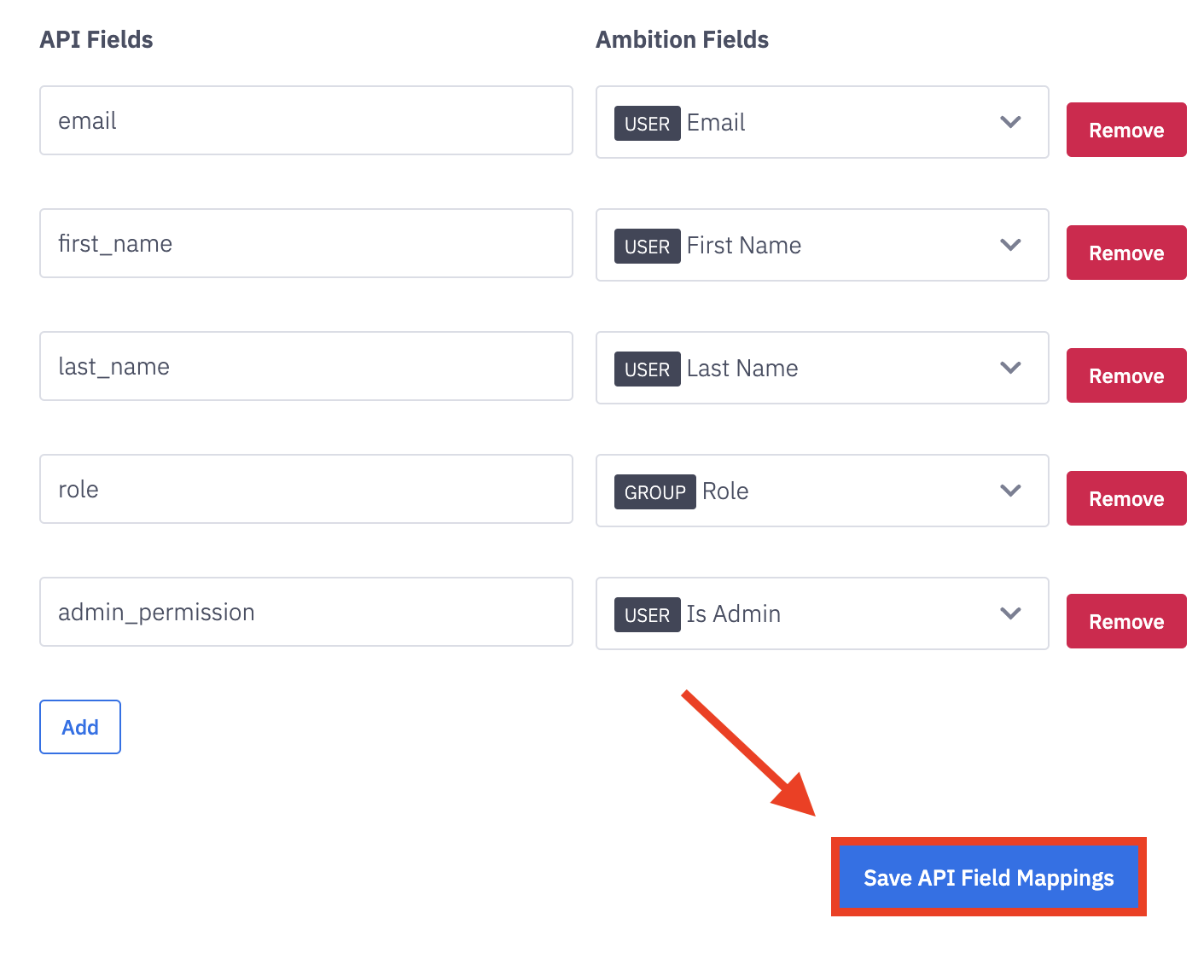Save API Field Mappings
Screen dimensions: 1198x959
point(988,877)
